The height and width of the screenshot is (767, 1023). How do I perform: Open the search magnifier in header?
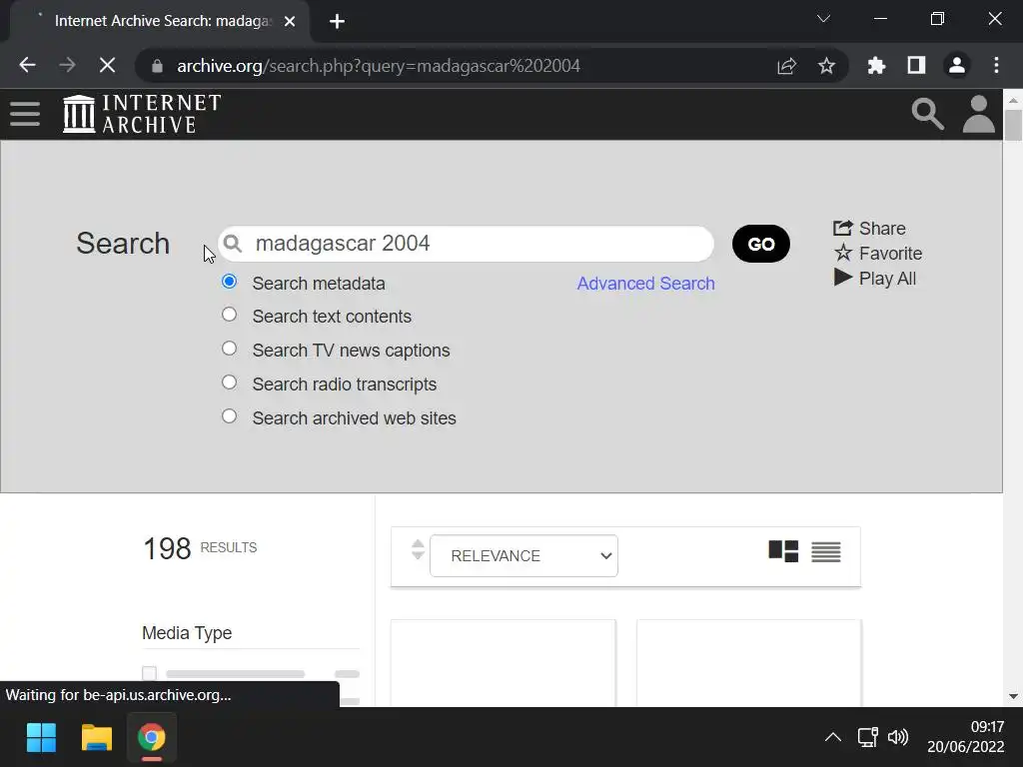(927, 114)
